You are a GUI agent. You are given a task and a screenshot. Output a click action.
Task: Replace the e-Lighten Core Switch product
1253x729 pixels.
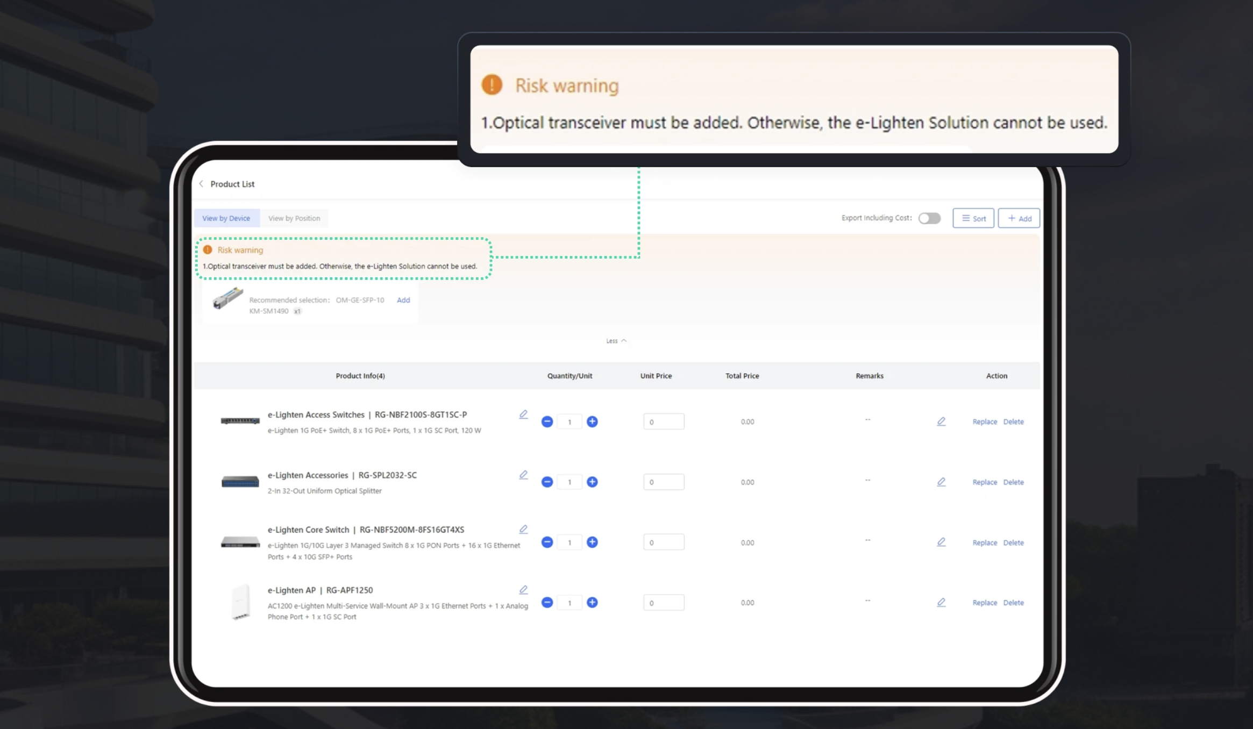click(985, 542)
